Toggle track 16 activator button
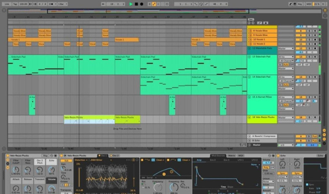Image resolution: width=329 pixels, height=194 pixels. pyautogui.click(x=300, y=117)
